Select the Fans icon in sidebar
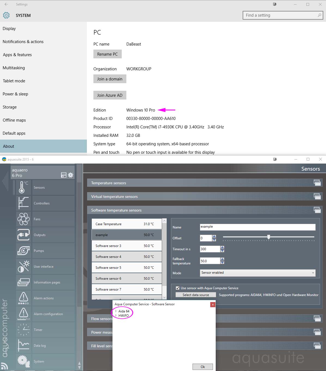The height and width of the screenshot is (371, 326). click(23, 219)
